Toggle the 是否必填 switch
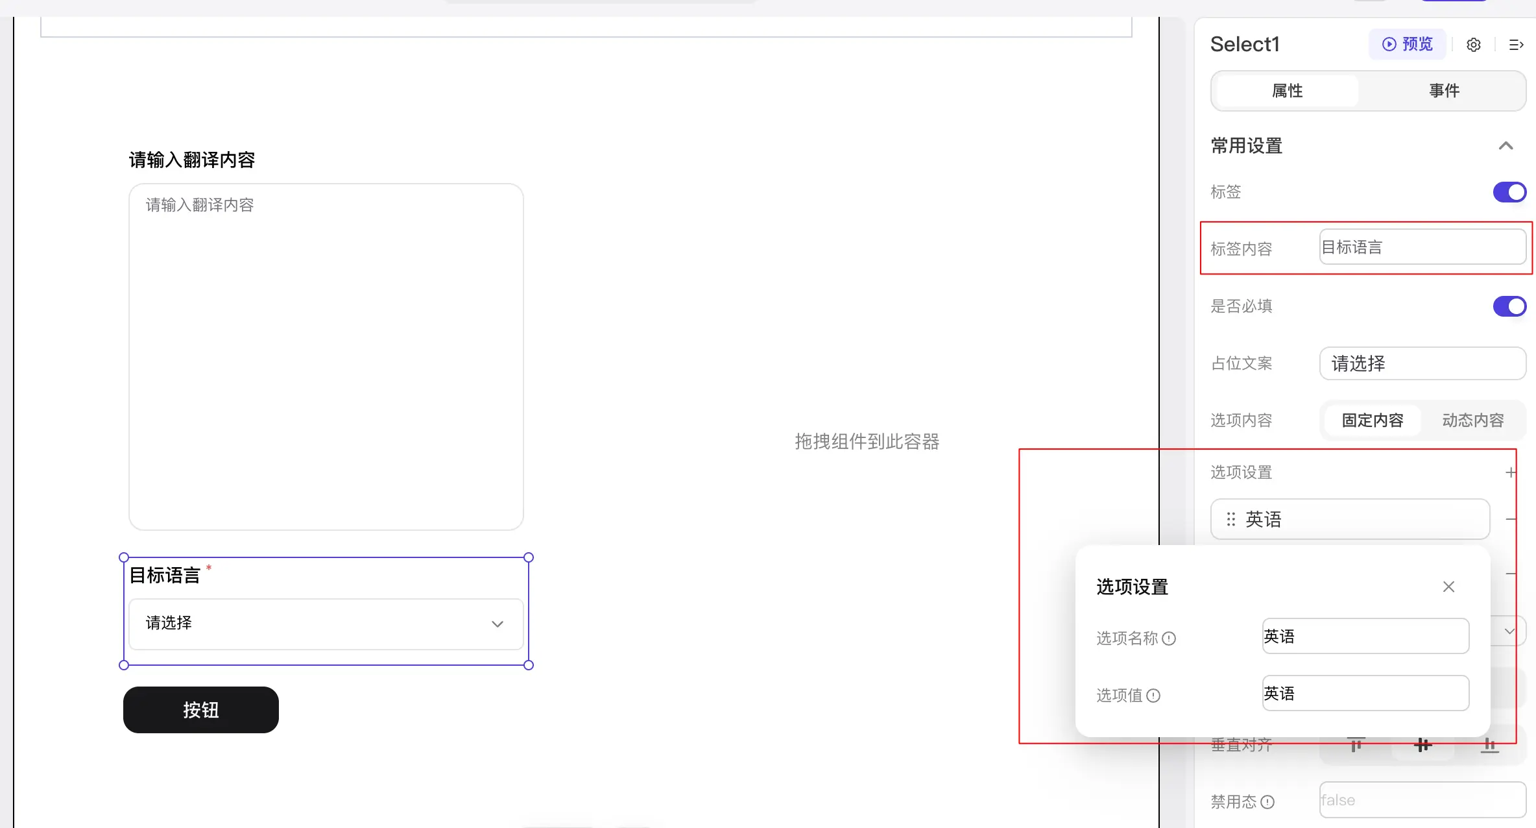1536x828 pixels. pos(1509,306)
